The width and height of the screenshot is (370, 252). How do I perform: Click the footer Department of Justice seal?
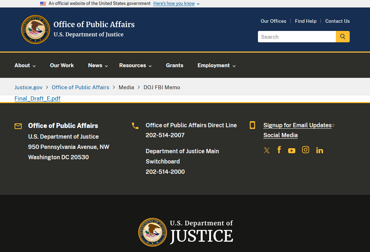point(152,232)
